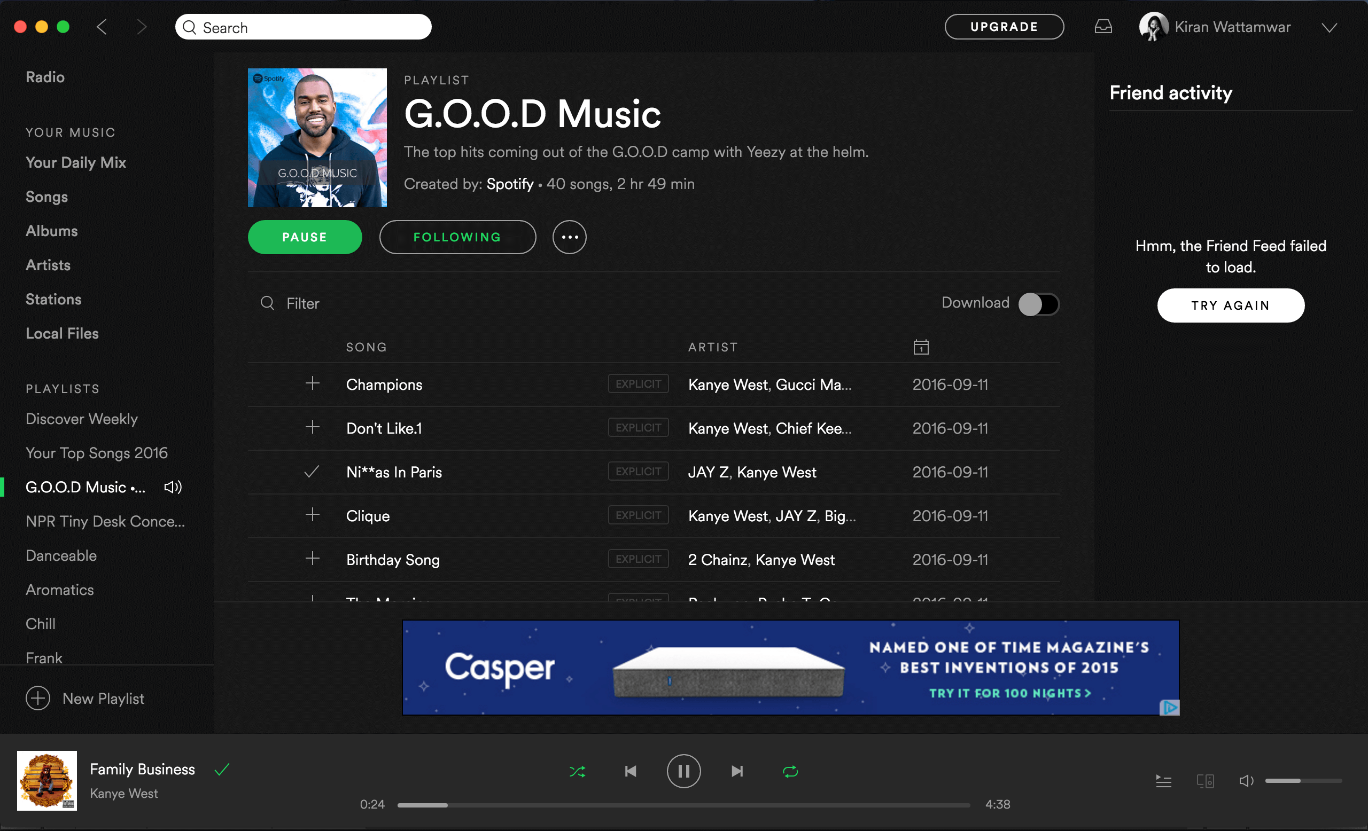Viewport: 1368px width, 831px height.
Task: Add Don't Like.1 to your music
Action: click(313, 427)
